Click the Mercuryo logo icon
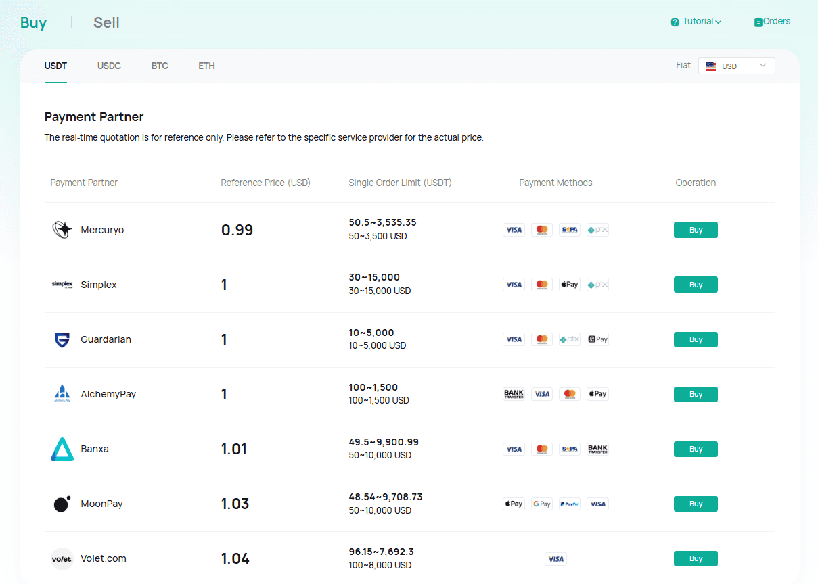 62,230
